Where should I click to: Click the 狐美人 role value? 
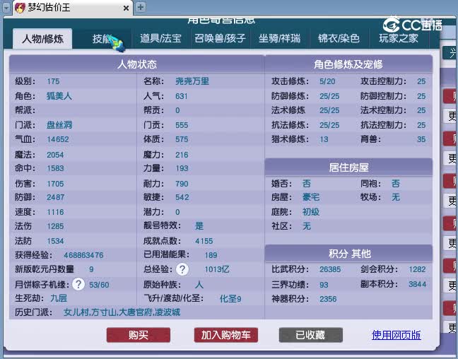click(59, 96)
